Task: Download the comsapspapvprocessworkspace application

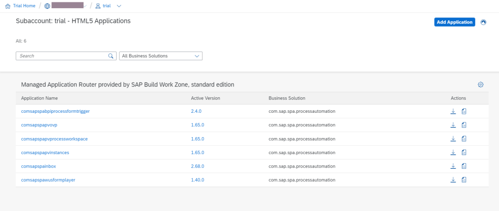Action: pyautogui.click(x=453, y=139)
